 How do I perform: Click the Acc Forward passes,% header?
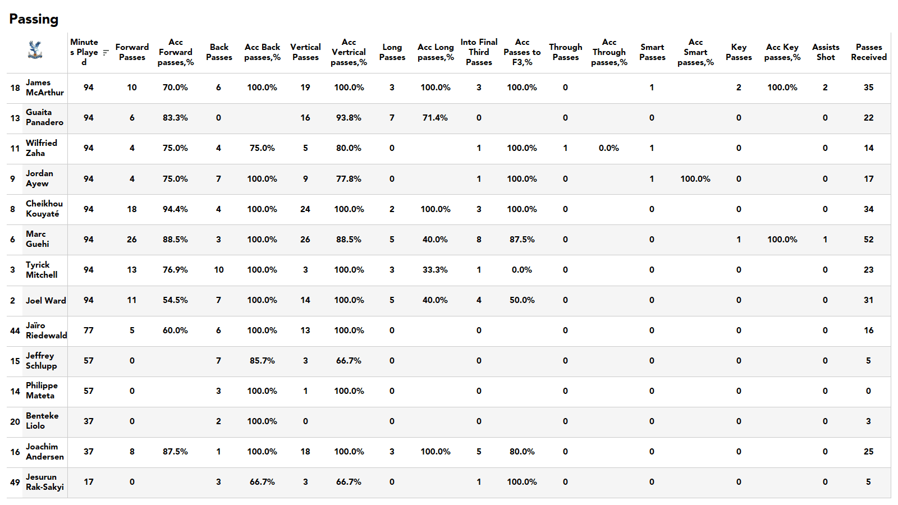[x=176, y=52]
